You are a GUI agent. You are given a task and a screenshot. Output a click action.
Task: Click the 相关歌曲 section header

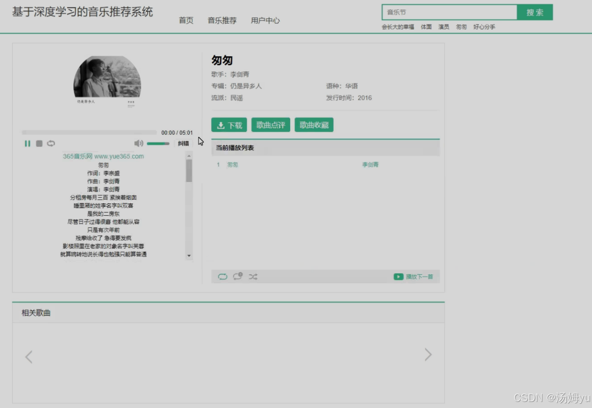[x=36, y=313]
